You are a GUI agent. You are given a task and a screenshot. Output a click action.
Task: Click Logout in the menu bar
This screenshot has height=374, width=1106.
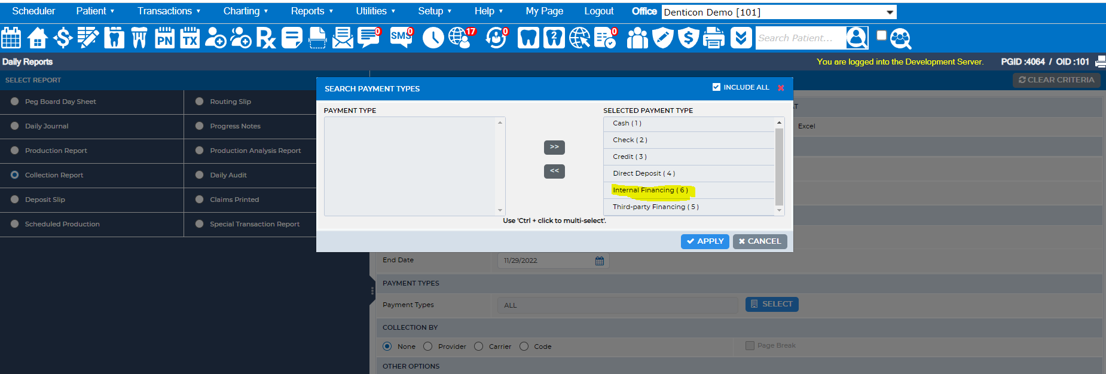tap(599, 11)
